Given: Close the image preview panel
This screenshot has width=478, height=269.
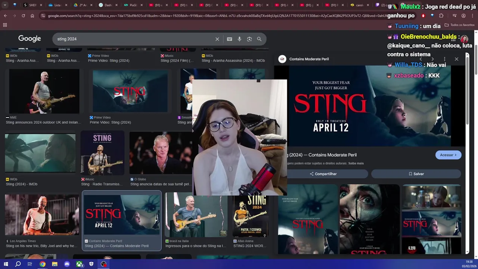Looking at the screenshot, I should (x=456, y=59).
